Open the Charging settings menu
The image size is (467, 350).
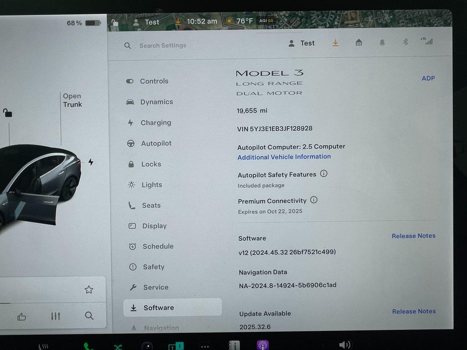coord(156,123)
